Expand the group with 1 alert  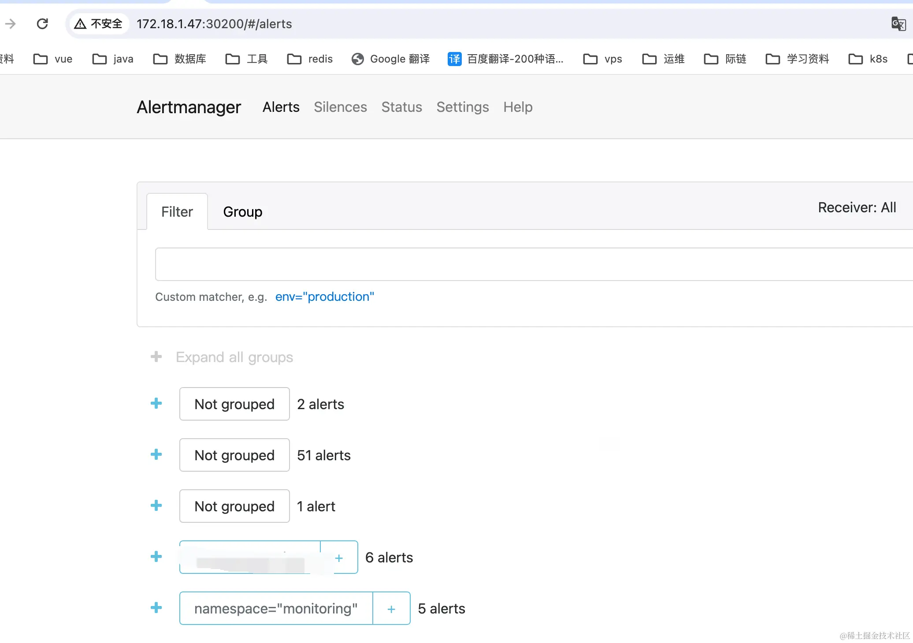click(x=156, y=506)
